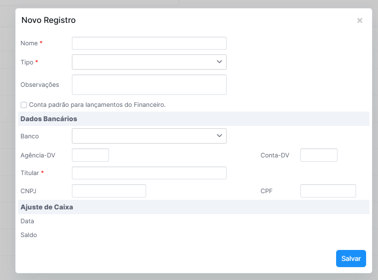Click the Data label under Ajuste
The image size is (378, 280).
click(27, 221)
